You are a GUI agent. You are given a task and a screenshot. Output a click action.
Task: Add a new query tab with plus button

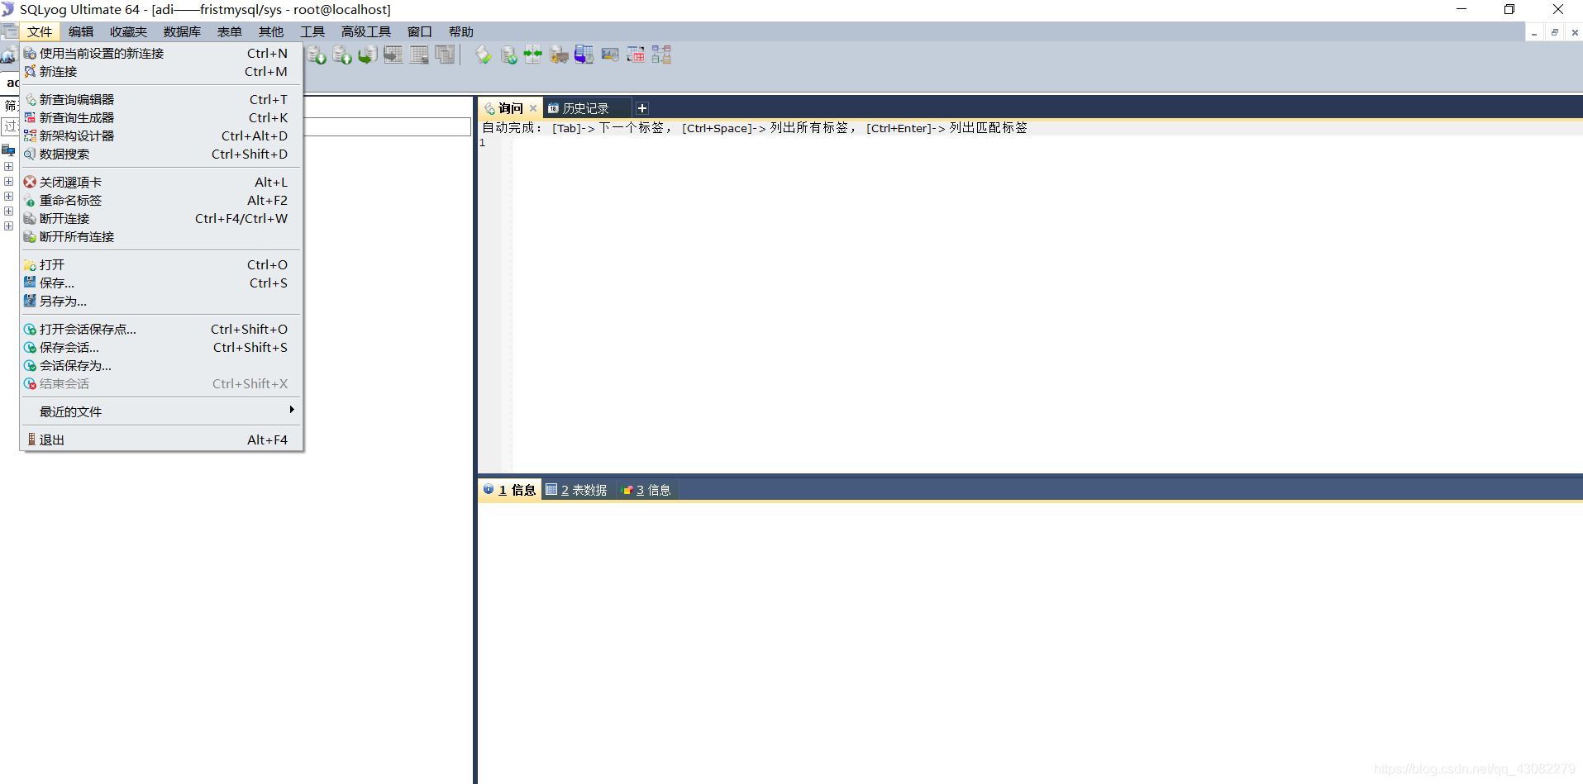coord(642,108)
